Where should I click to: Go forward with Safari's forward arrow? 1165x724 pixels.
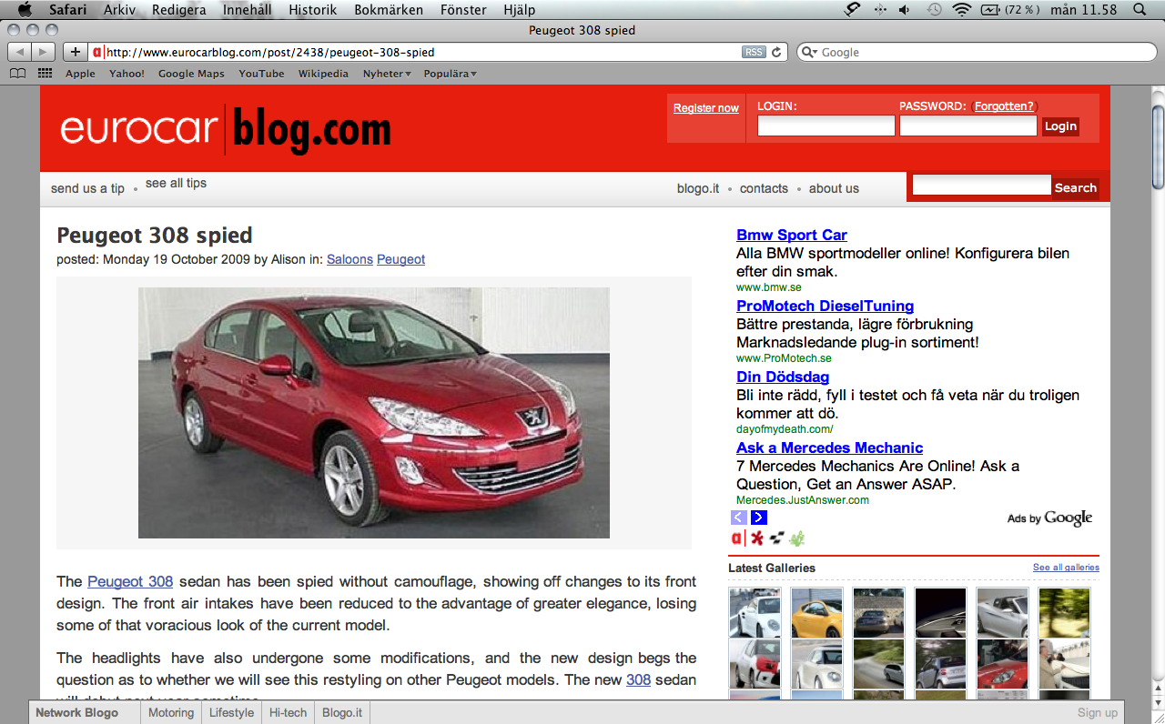point(44,52)
